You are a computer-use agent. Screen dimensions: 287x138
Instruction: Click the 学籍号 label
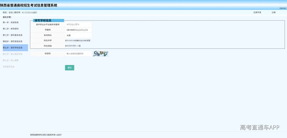[x=48, y=30]
